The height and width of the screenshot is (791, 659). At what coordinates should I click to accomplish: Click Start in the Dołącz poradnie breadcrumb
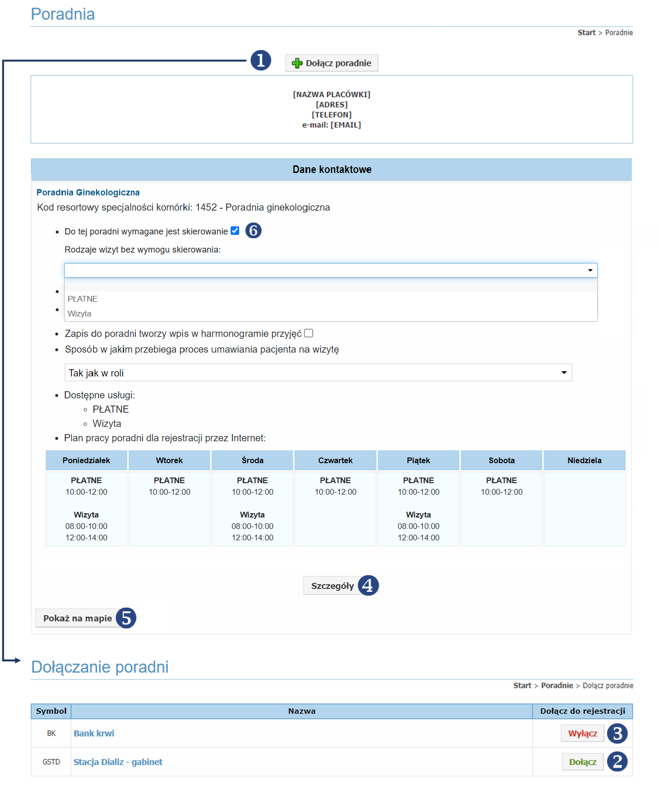pyautogui.click(x=522, y=685)
